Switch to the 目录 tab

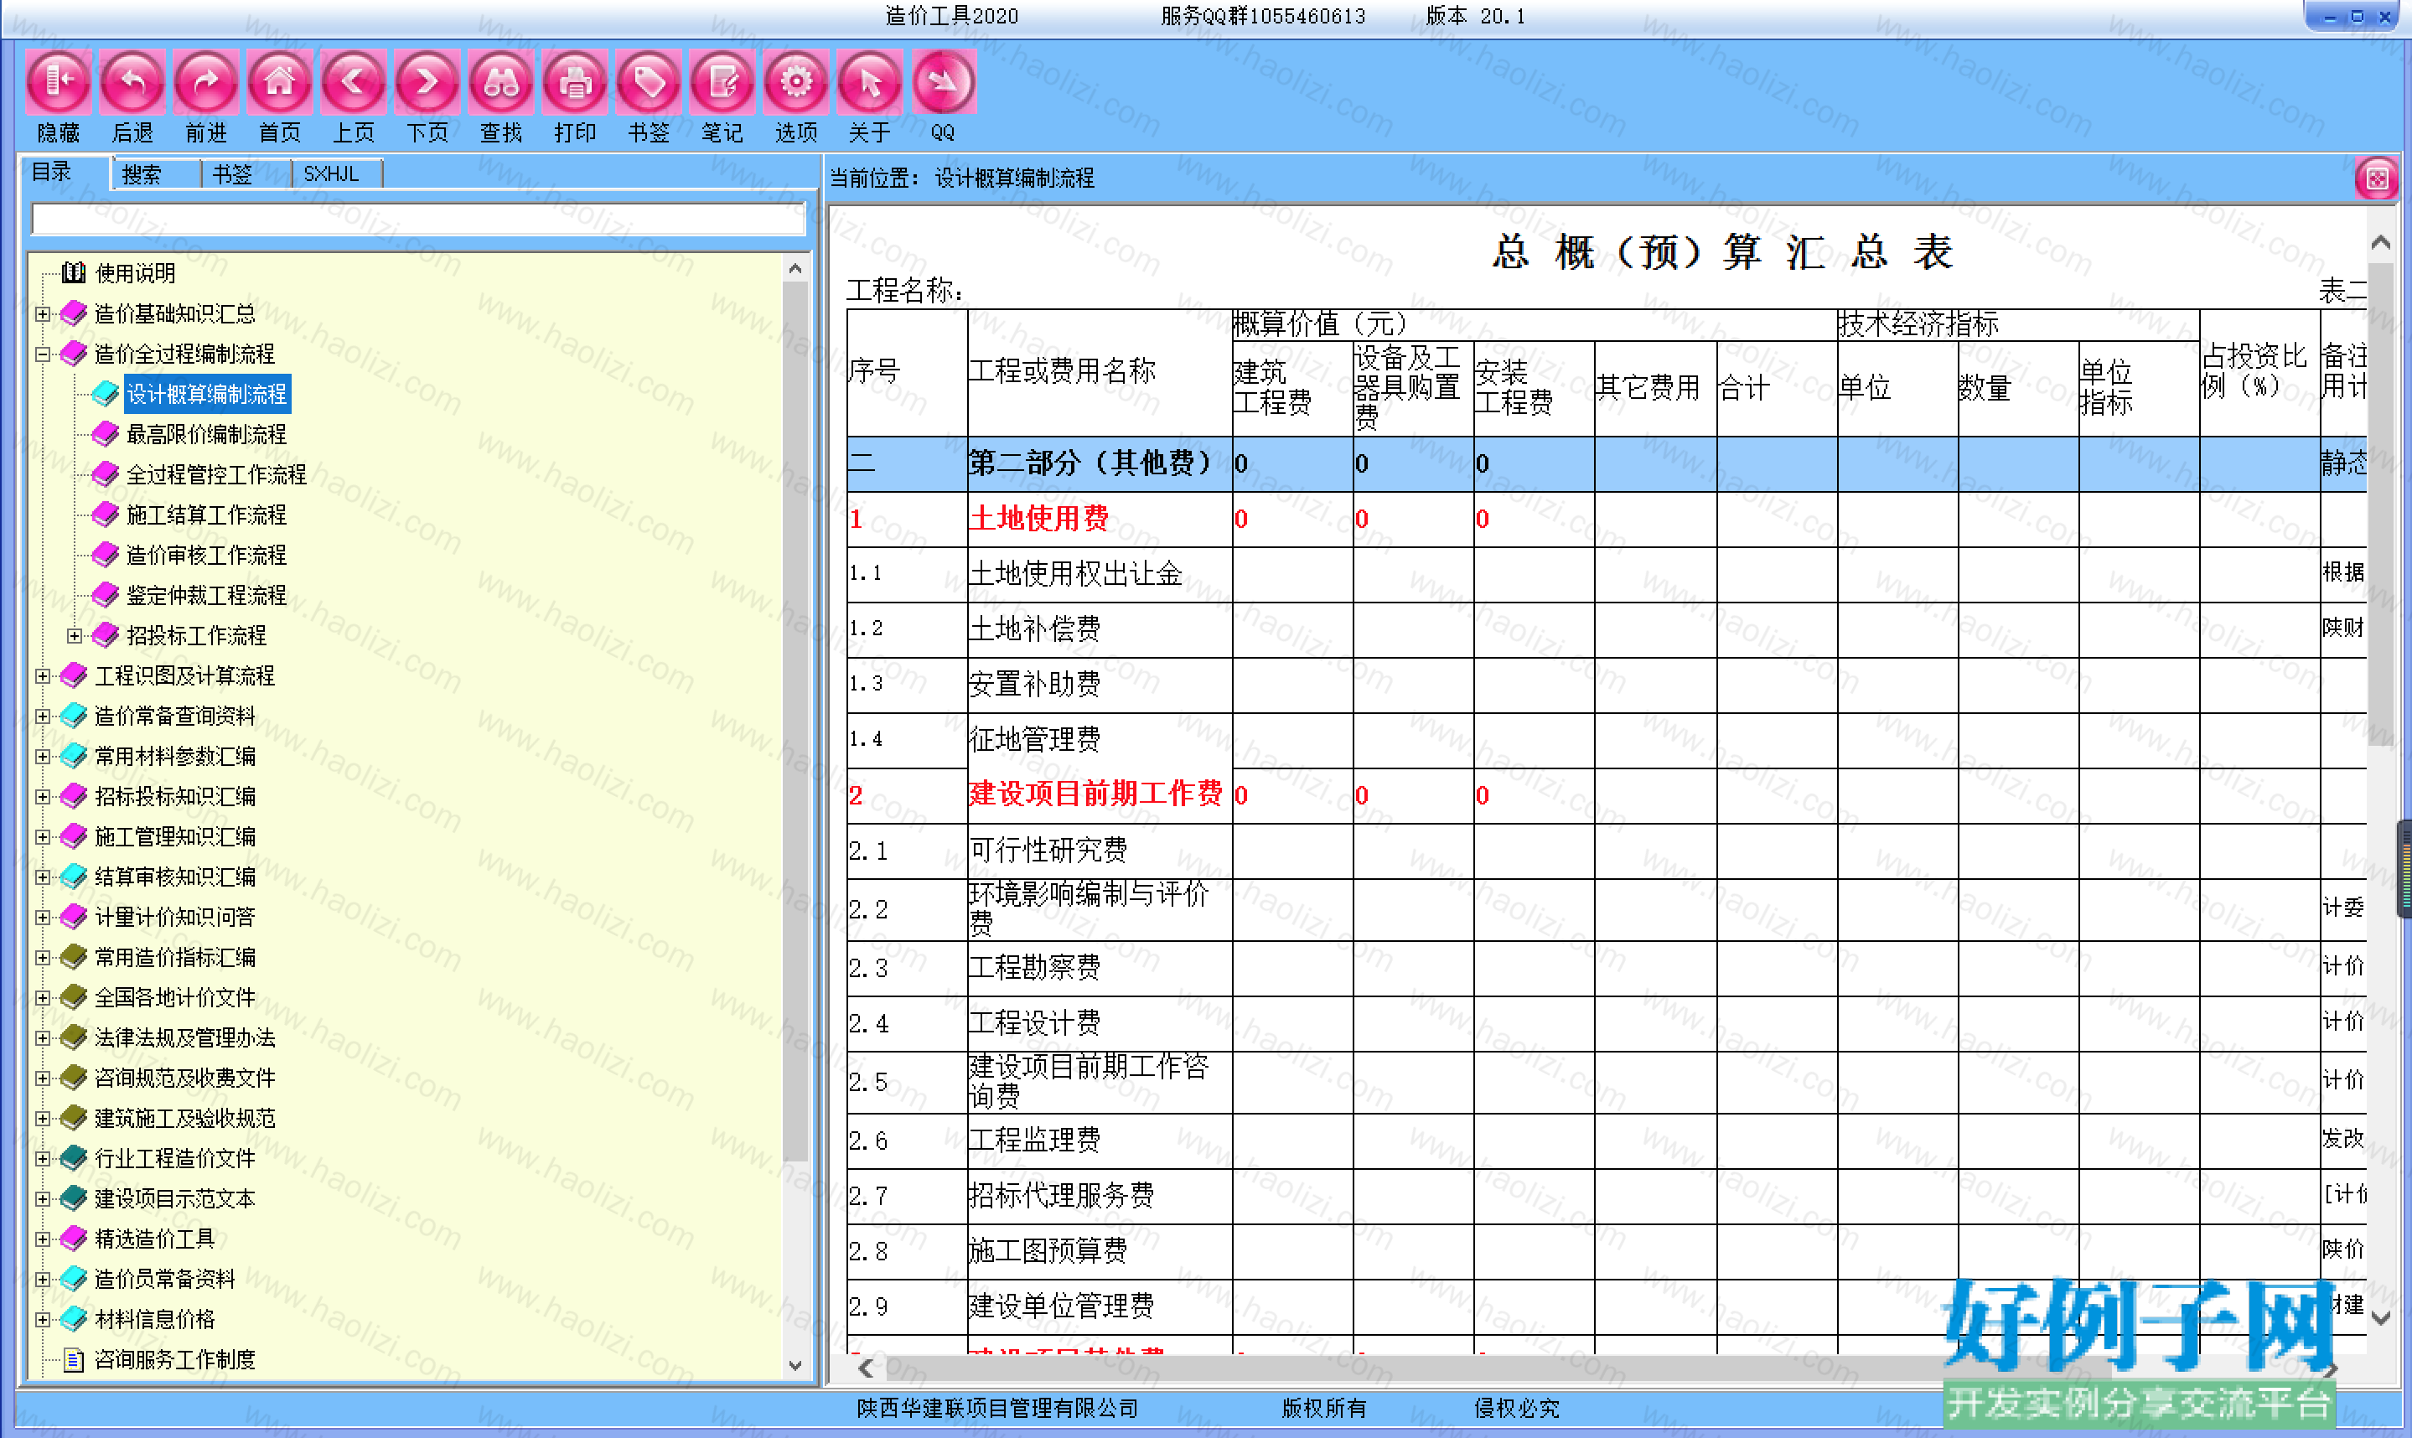52,173
